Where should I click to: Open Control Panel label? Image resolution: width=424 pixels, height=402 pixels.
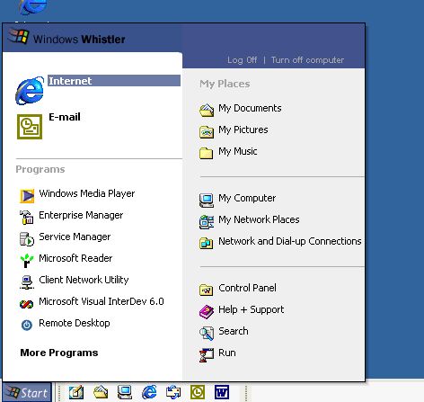point(247,288)
